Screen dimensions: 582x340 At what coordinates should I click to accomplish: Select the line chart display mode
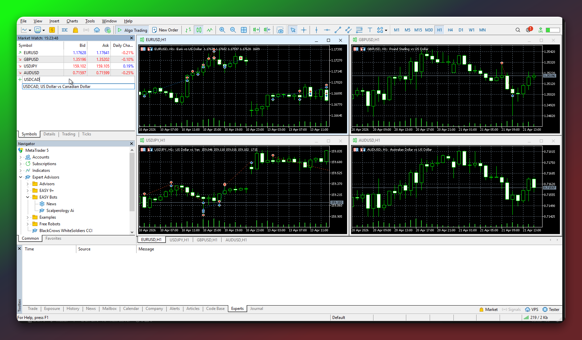(x=210, y=30)
